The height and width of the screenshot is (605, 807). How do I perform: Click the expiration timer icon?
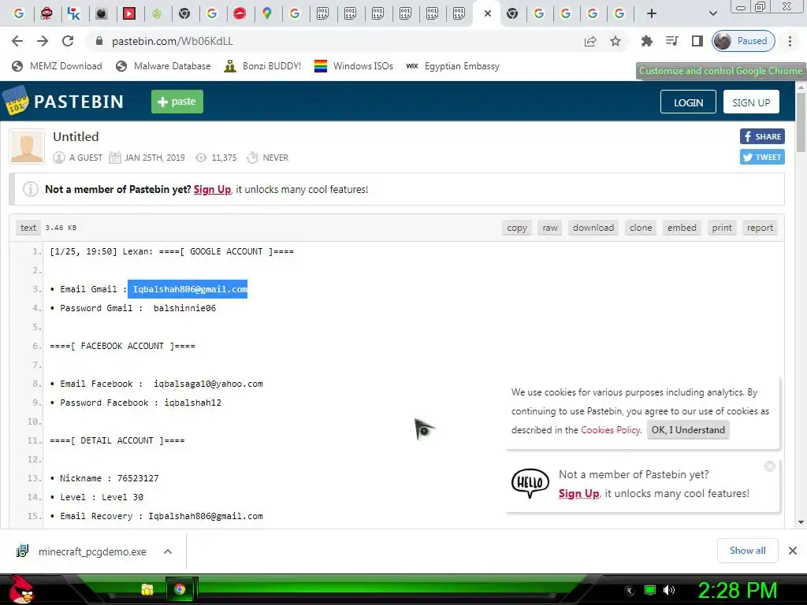click(252, 158)
